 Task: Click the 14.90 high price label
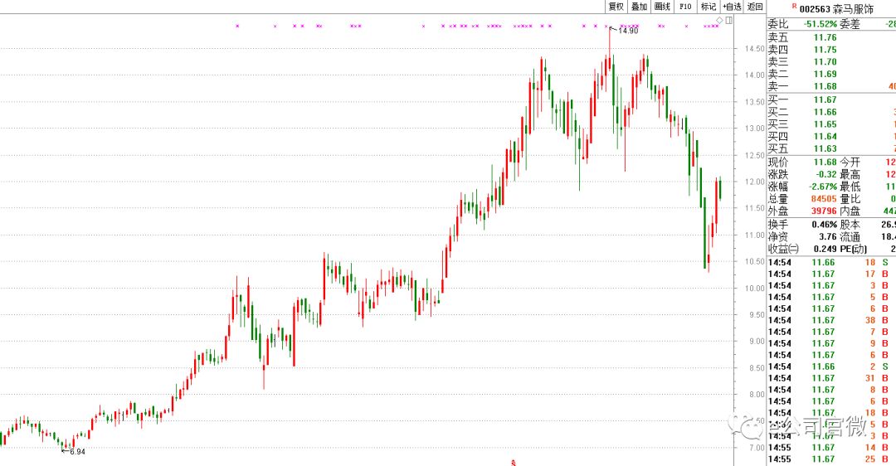[x=628, y=31]
